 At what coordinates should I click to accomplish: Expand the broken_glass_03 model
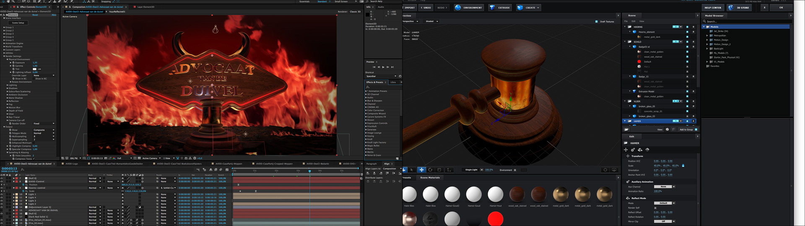click(x=629, y=116)
